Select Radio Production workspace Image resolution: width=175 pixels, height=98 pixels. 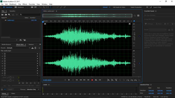pyautogui.click(x=136, y=7)
